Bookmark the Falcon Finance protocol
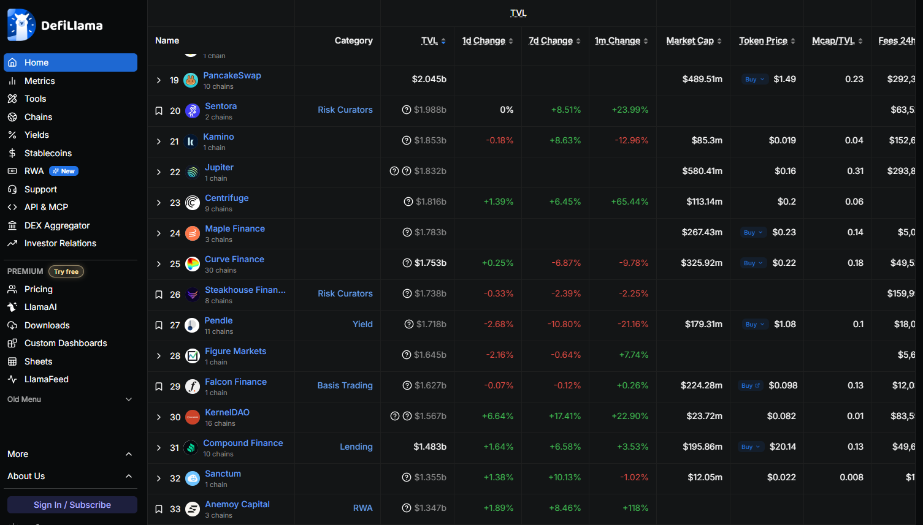The image size is (923, 525). click(159, 387)
